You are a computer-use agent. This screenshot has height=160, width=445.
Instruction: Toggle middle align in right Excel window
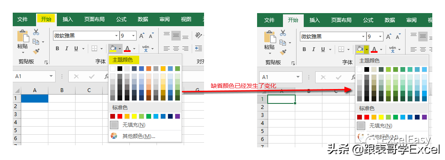(423, 36)
